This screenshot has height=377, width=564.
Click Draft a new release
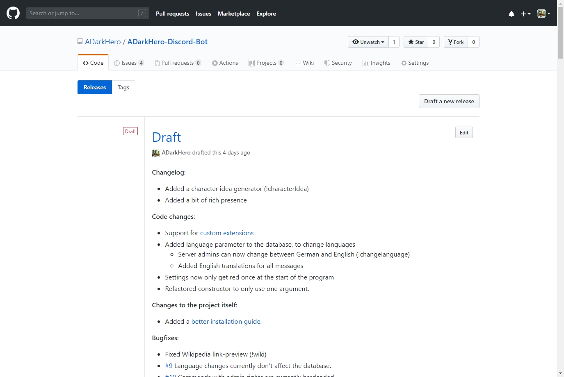(x=449, y=101)
